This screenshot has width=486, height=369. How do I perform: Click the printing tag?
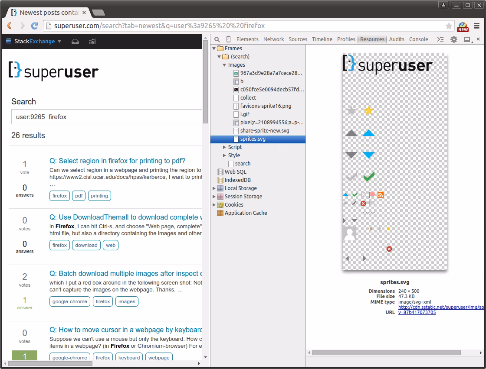click(x=99, y=196)
